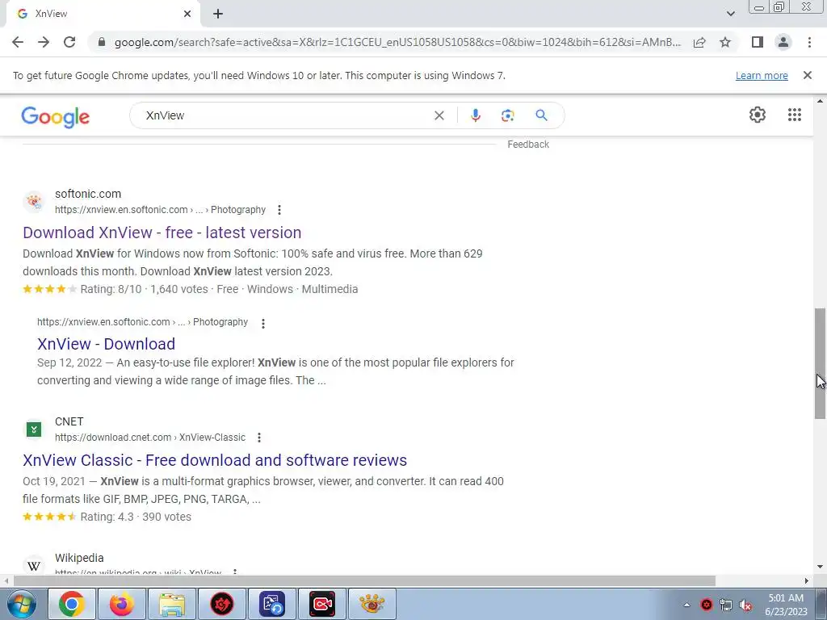Image resolution: width=827 pixels, height=620 pixels.
Task: Open the Chrome three-dot menu
Action: pos(809,42)
